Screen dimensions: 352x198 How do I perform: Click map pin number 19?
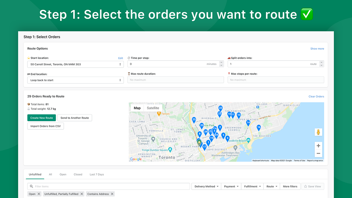[x=211, y=139]
